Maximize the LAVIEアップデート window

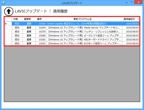132,2
